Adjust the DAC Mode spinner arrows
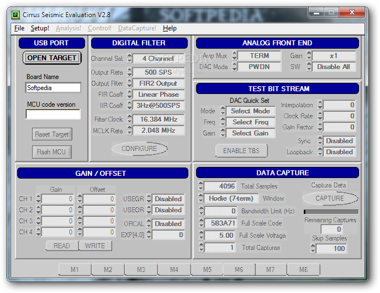Viewport: 380px width, 293px height. [234, 66]
